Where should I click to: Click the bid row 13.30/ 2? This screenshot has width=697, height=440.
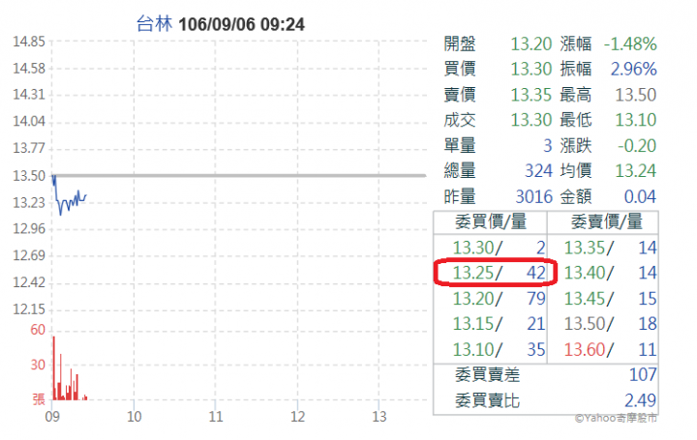coord(499,248)
